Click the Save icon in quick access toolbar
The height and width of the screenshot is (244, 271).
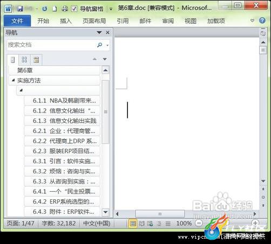20,9
